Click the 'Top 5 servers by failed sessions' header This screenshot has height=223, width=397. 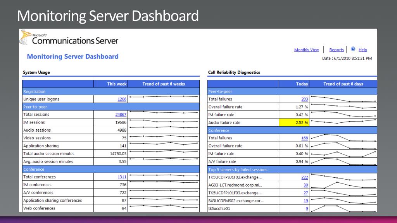point(292,170)
